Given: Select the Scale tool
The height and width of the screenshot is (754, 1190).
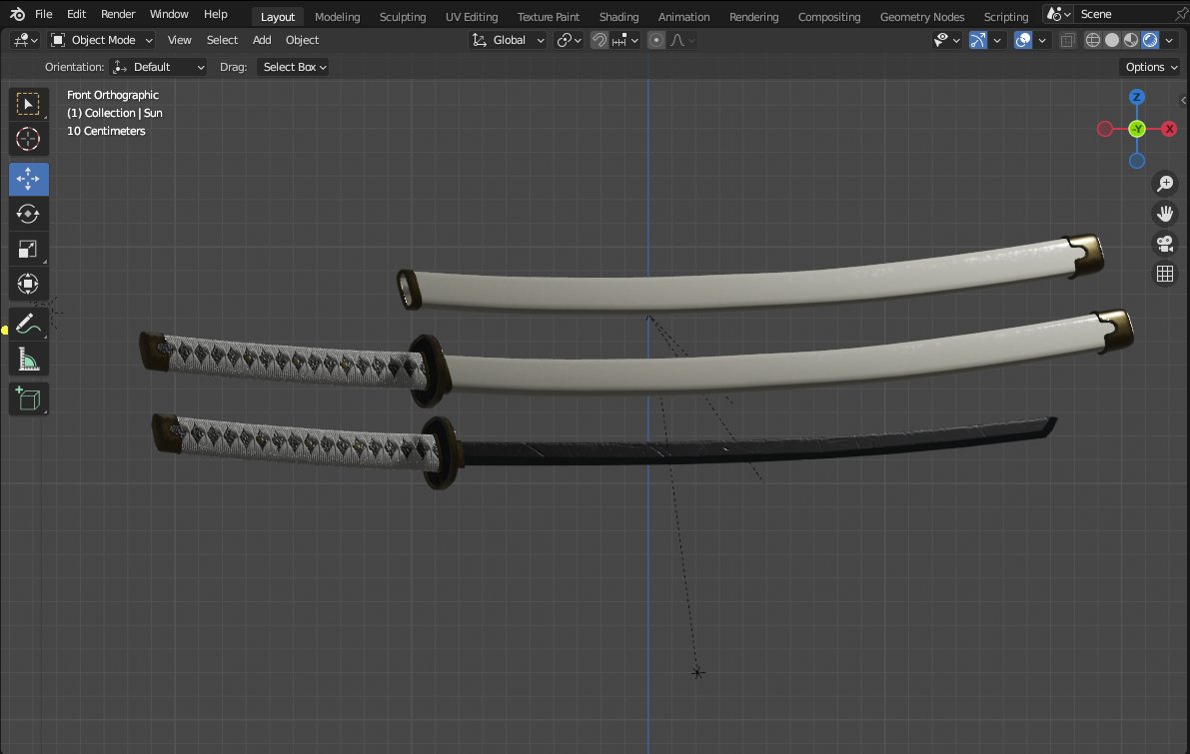Looking at the screenshot, I should 28,249.
